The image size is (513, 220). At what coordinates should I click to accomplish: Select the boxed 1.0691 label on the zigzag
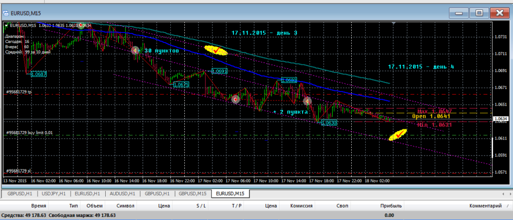[219, 71]
